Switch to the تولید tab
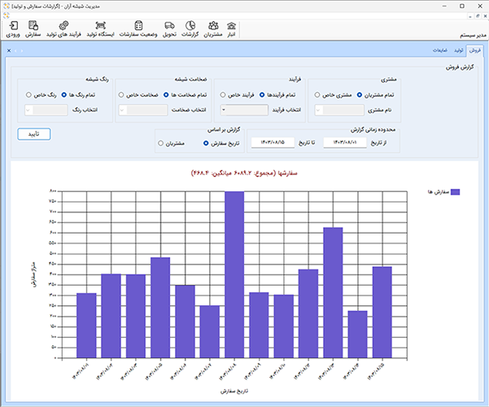Image resolution: width=489 pixels, height=407 pixels. click(x=458, y=50)
